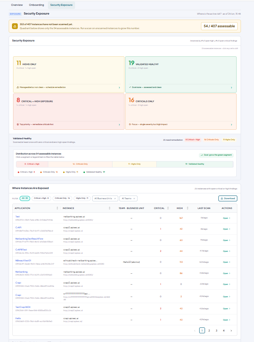Click the Goal: grow the green segment badge

(216, 155)
